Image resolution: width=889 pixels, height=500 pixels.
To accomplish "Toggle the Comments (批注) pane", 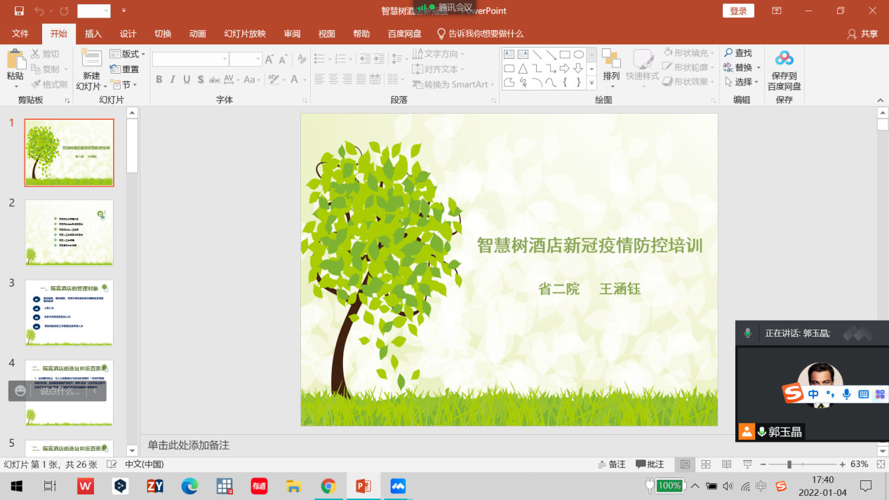I will [650, 464].
